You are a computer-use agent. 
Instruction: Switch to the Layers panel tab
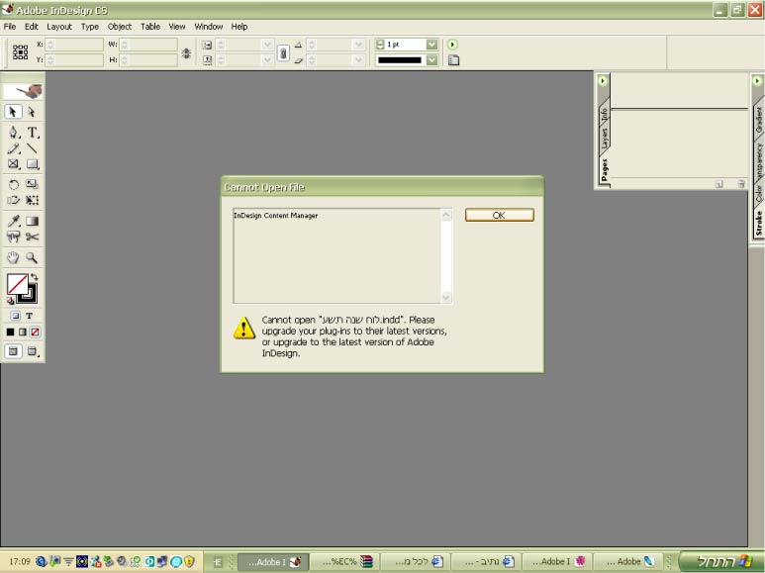click(x=605, y=139)
